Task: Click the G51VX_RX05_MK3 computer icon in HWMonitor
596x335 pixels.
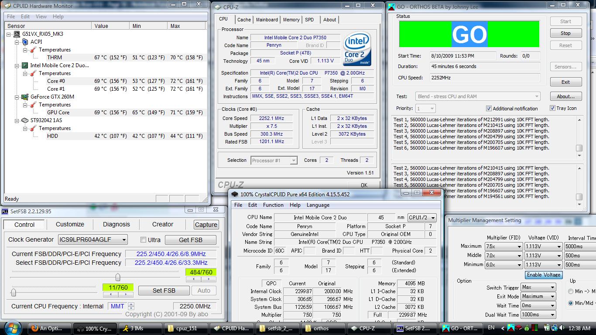Action: click(17, 34)
